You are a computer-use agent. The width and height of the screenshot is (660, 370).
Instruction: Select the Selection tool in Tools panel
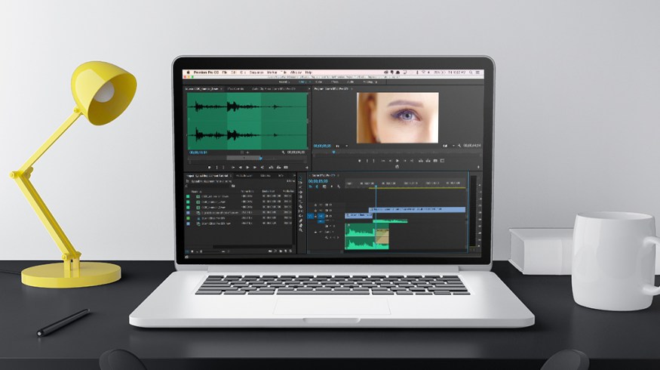tap(300, 178)
